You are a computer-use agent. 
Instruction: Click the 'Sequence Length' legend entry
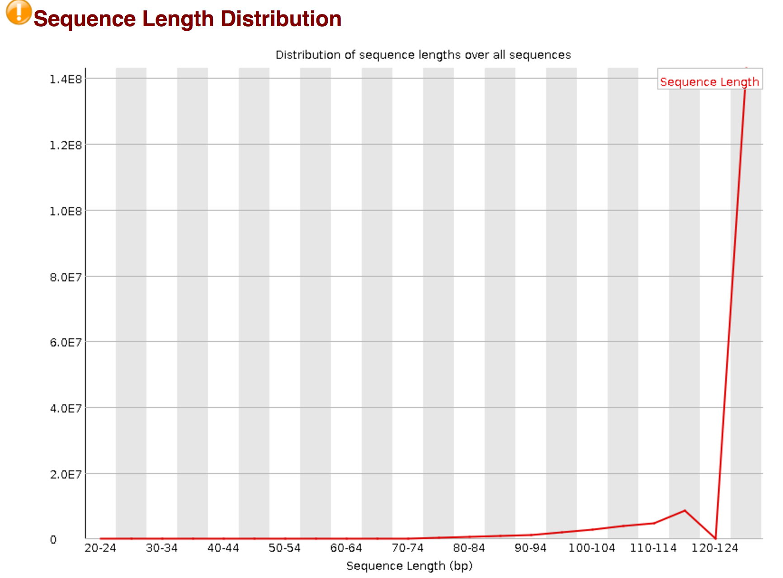(x=709, y=82)
